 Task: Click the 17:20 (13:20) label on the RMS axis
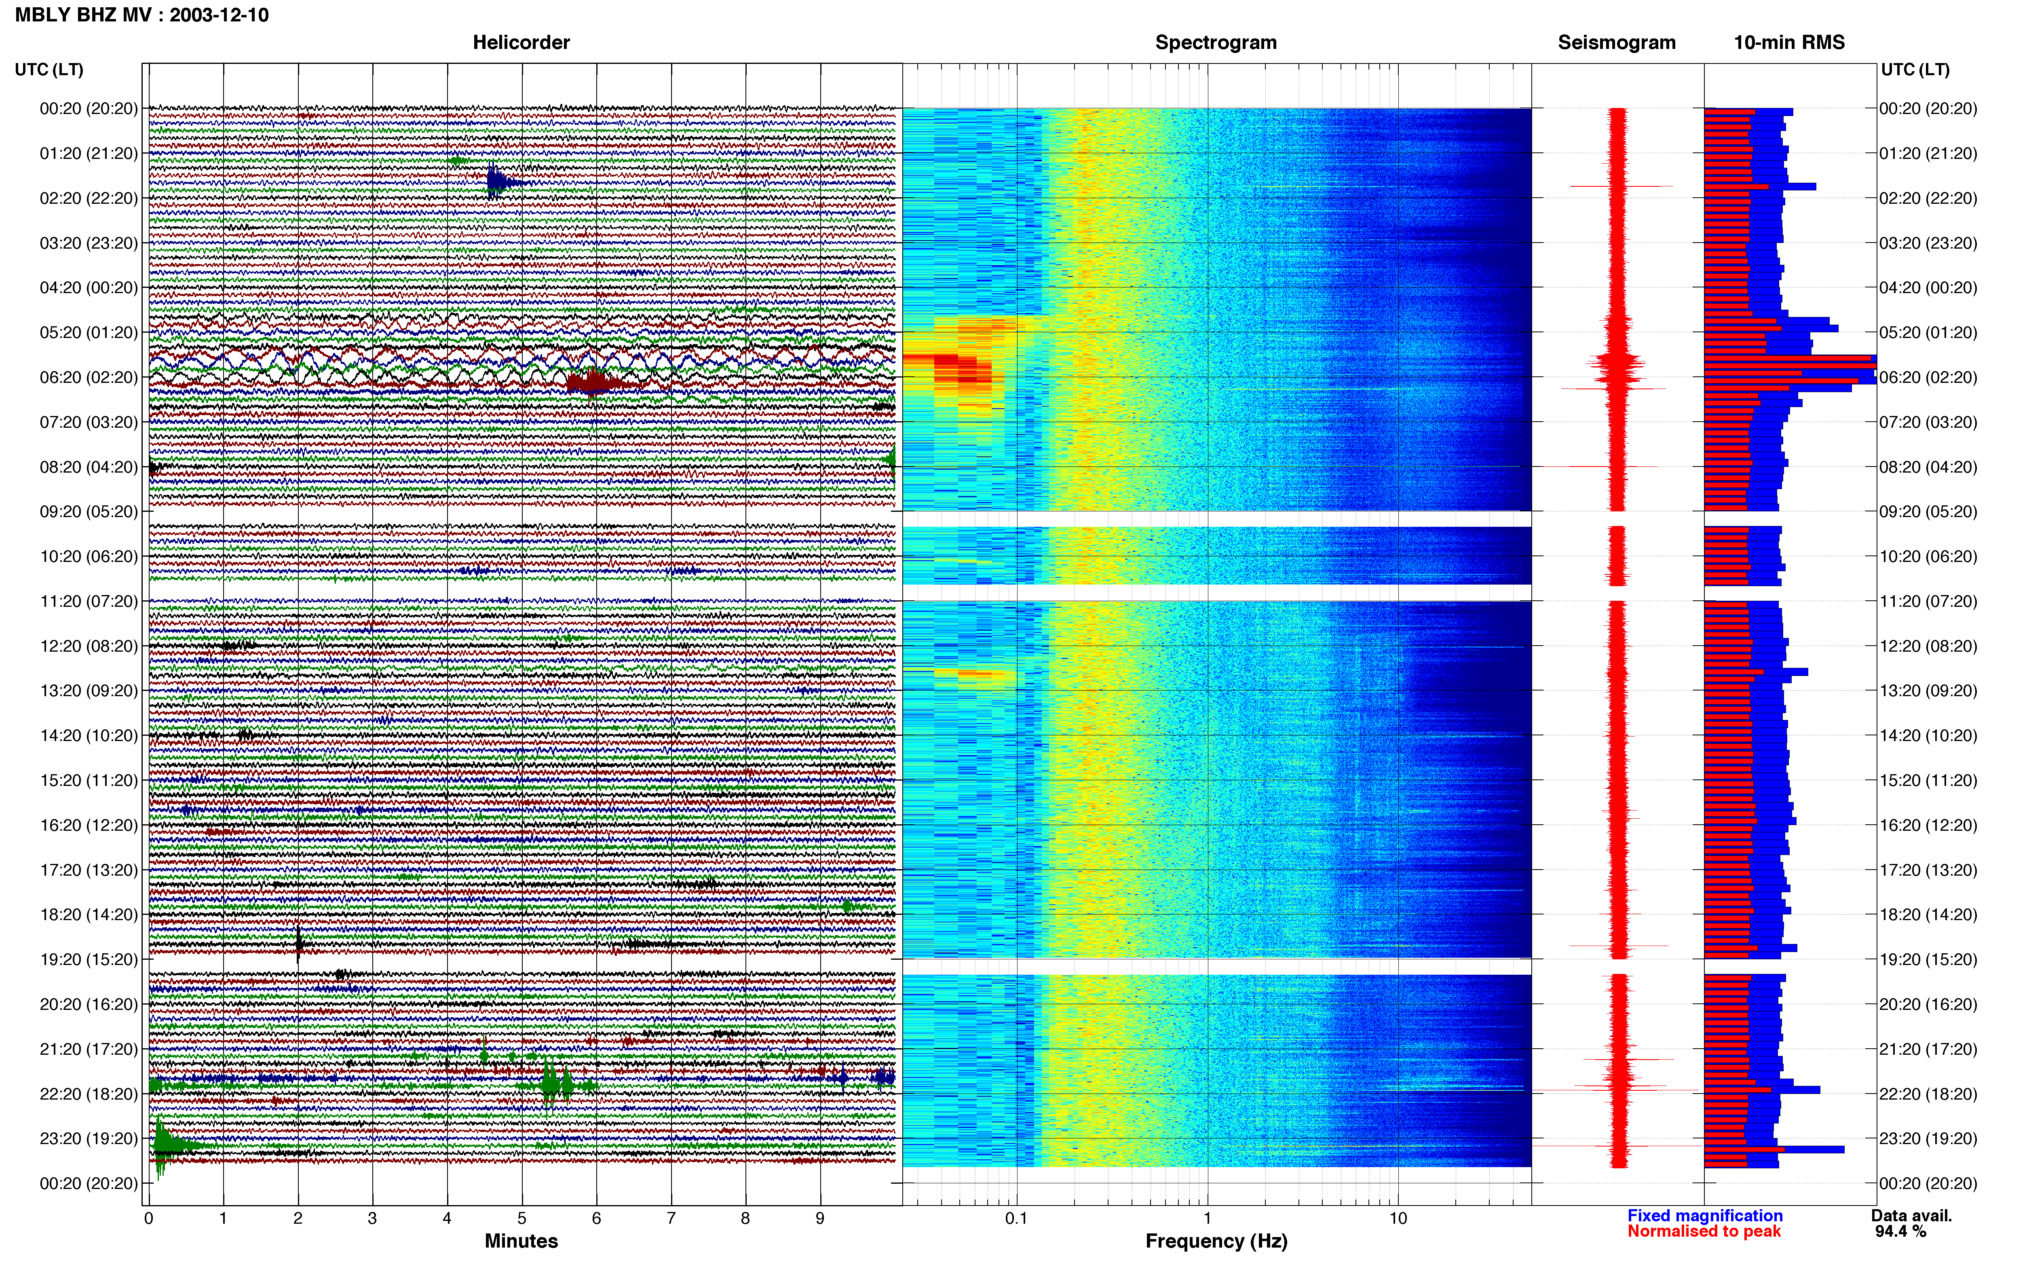(x=1928, y=870)
